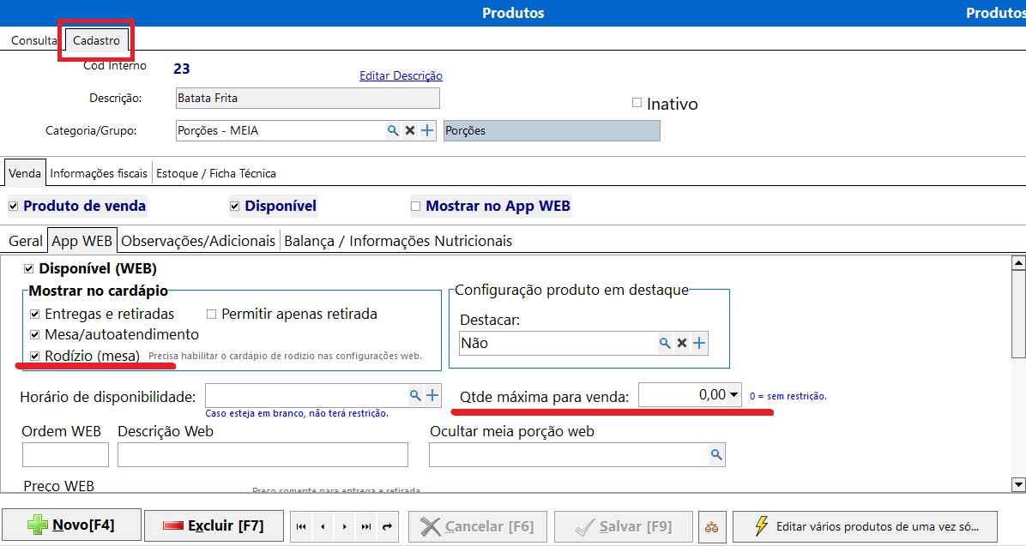Screen dimensions: 1026x546
Task: Switch to the Consulta tab
Action: click(33, 40)
